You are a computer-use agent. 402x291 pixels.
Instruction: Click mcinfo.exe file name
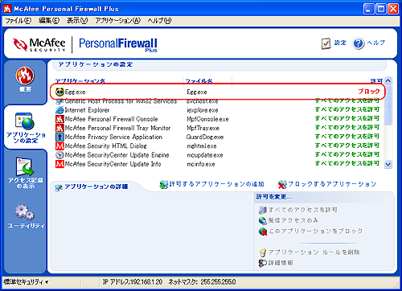pyautogui.click(x=201, y=164)
